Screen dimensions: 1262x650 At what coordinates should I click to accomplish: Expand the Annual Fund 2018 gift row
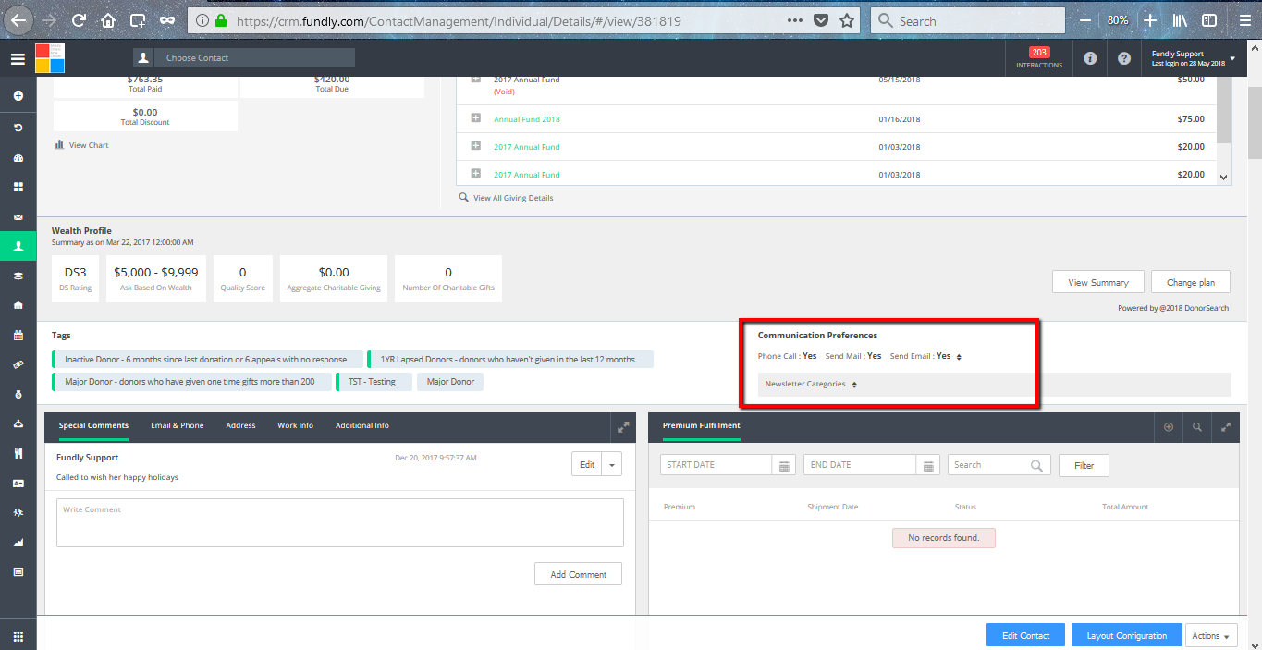(x=476, y=118)
